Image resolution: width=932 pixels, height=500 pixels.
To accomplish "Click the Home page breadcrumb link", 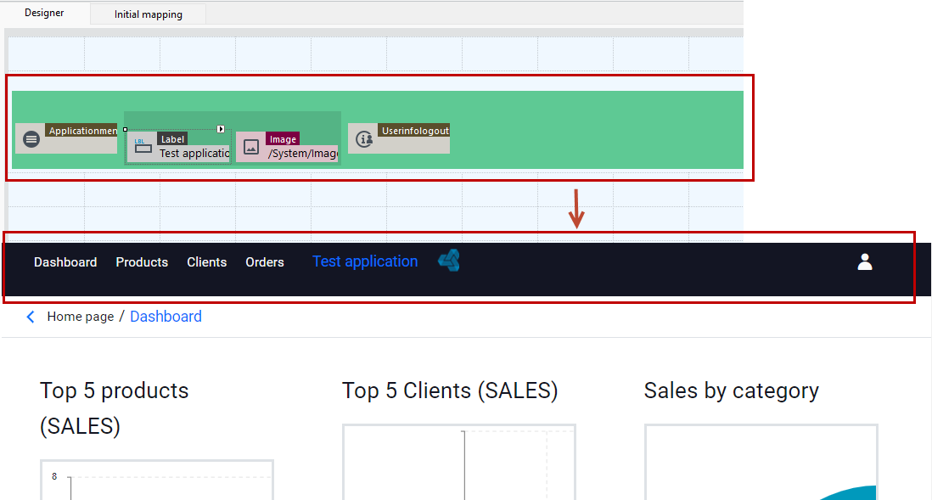I will click(x=81, y=317).
